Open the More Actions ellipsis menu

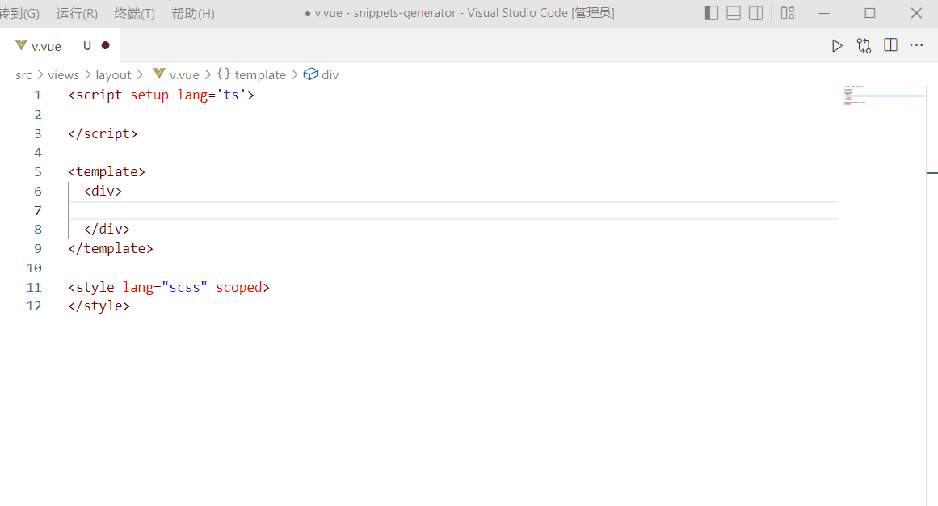point(916,45)
